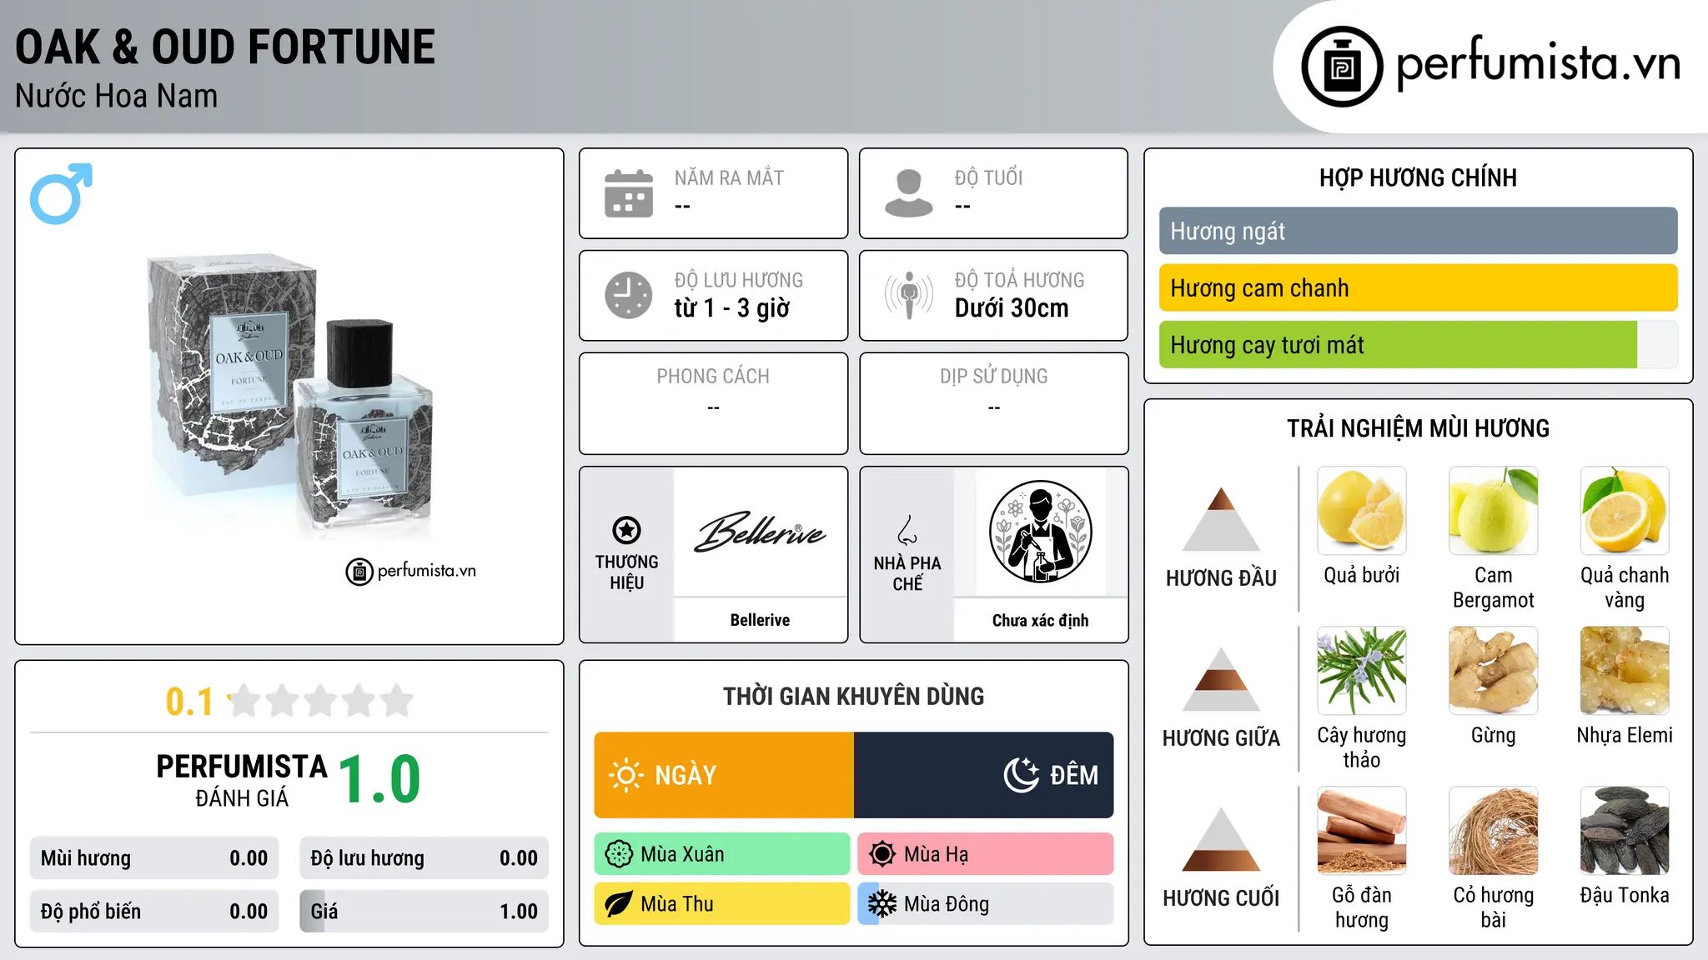Click the male gender symbol icon
This screenshot has height=960, width=1708.
click(x=61, y=193)
